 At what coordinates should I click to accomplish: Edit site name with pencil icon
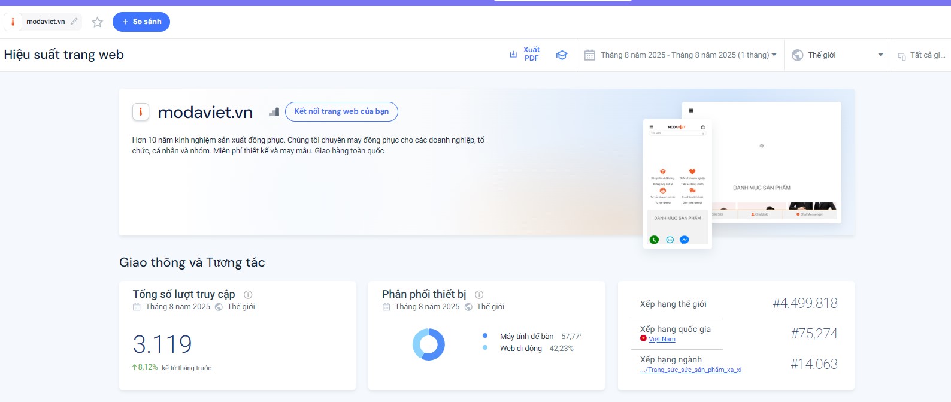click(74, 22)
